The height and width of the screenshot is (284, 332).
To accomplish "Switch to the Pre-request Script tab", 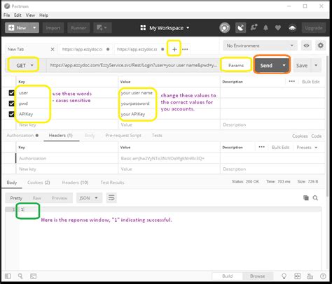I will coord(123,135).
